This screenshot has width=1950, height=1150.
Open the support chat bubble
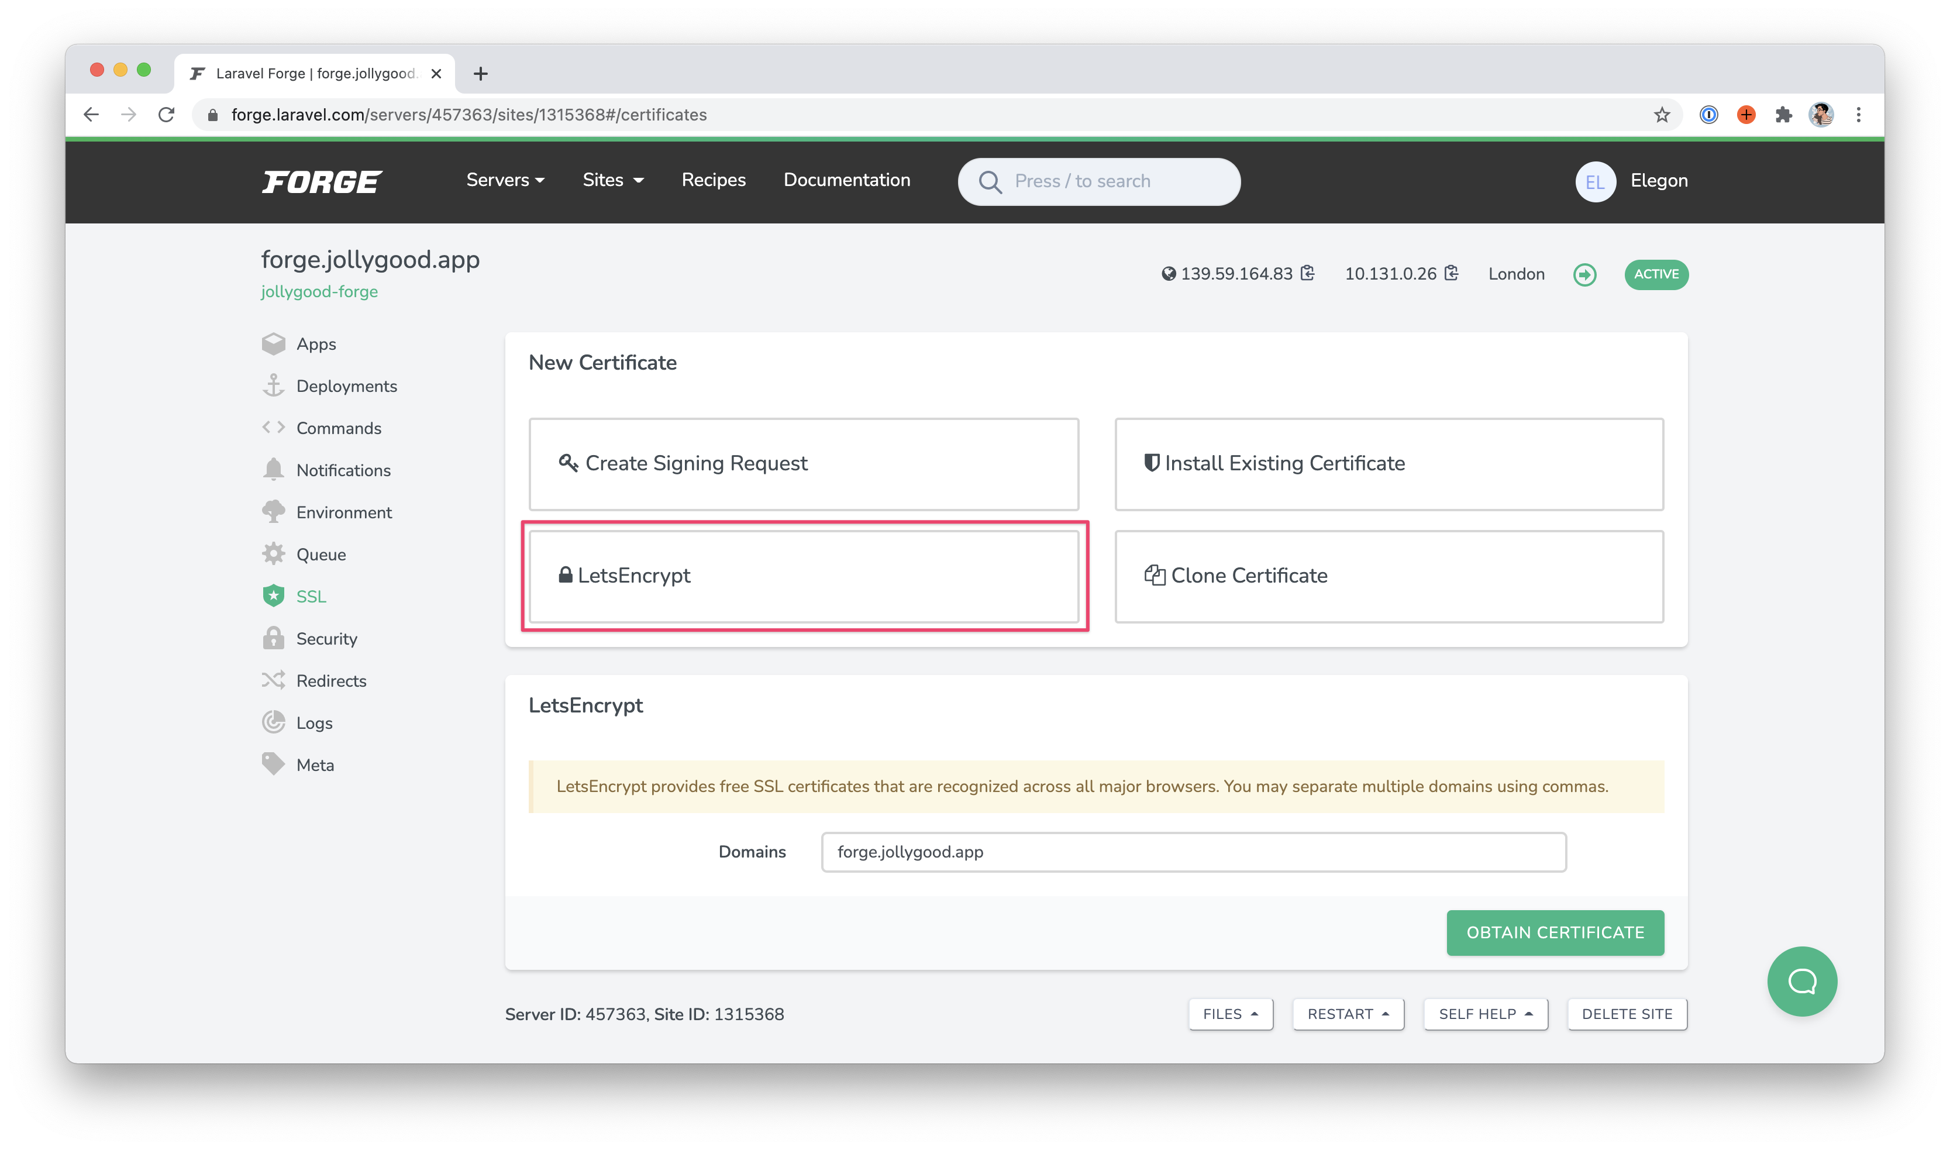click(1802, 981)
